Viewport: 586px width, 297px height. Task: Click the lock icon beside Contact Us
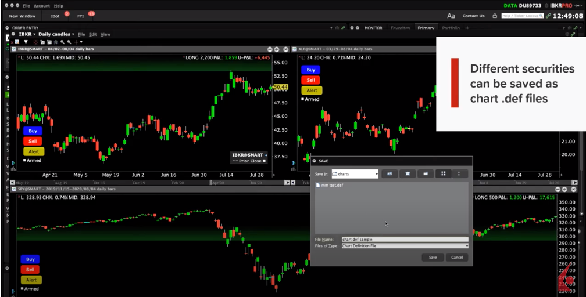494,16
